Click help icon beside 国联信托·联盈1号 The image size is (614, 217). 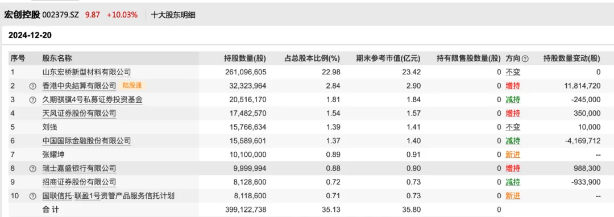coord(32,197)
